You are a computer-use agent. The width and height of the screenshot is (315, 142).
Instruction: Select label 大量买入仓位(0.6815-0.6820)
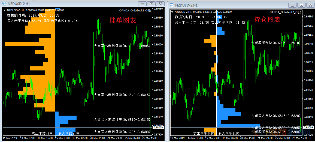pyautogui.click(x=276, y=116)
